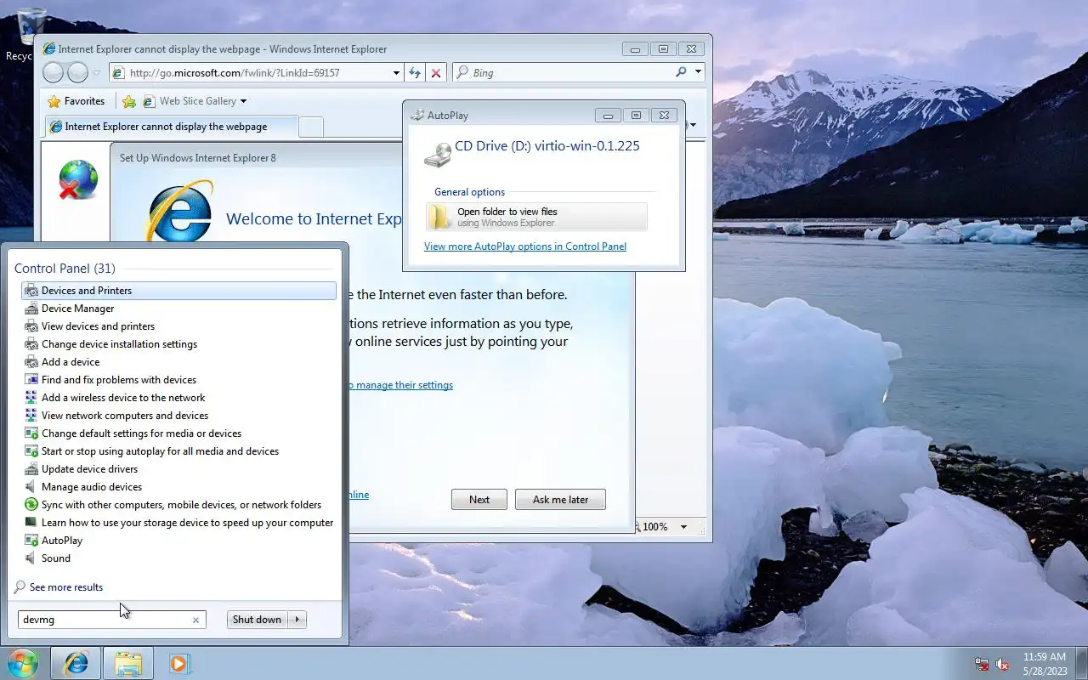
Task: Click the Sound result speaker icon
Action: [x=31, y=558]
